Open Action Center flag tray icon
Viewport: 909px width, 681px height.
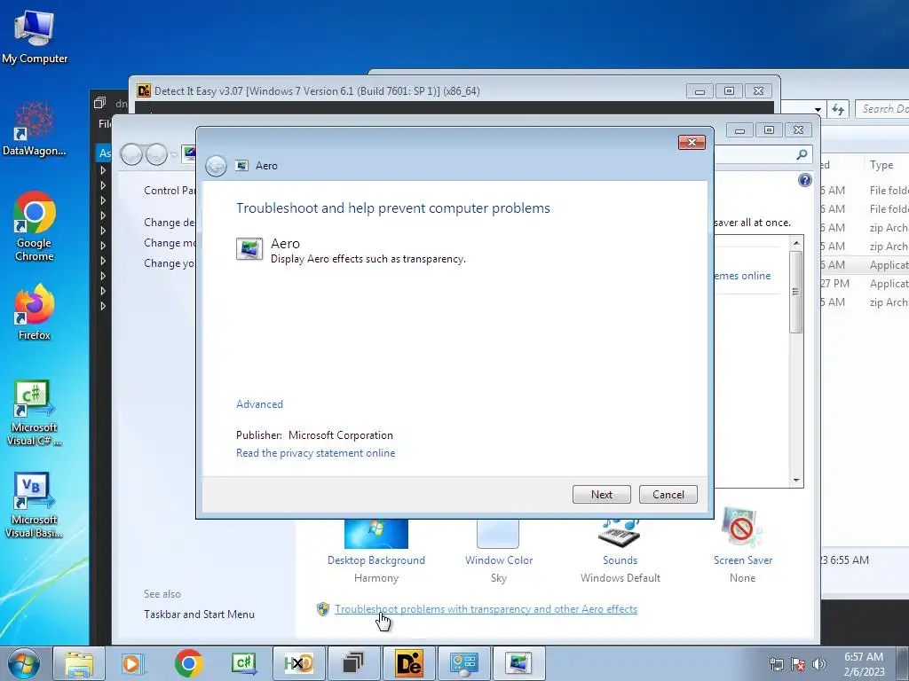(798, 664)
